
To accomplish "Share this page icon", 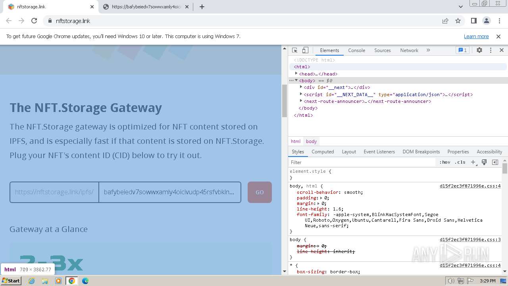I will pos(445,21).
